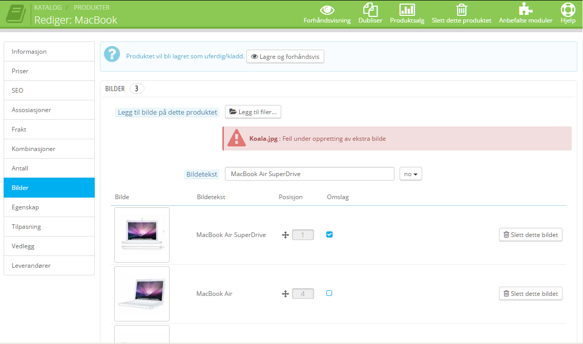The height and width of the screenshot is (344, 583).
Task: Click move handle for MacBook Air row
Action: 285,294
